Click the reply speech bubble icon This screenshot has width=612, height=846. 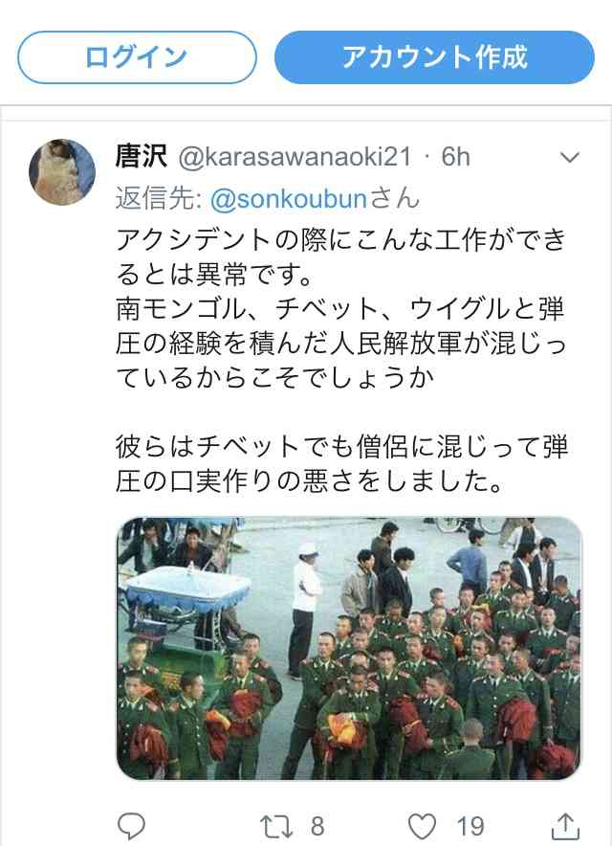(x=131, y=826)
